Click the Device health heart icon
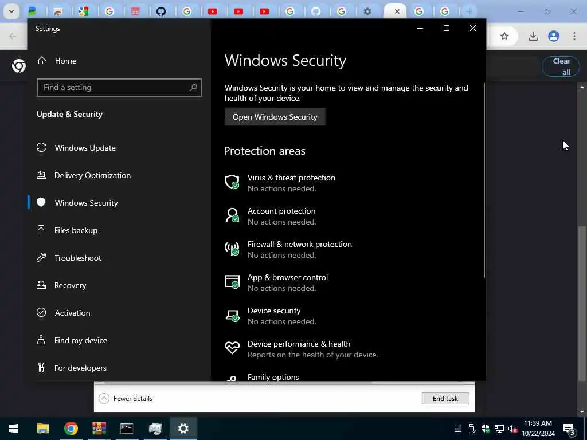 [x=232, y=348]
